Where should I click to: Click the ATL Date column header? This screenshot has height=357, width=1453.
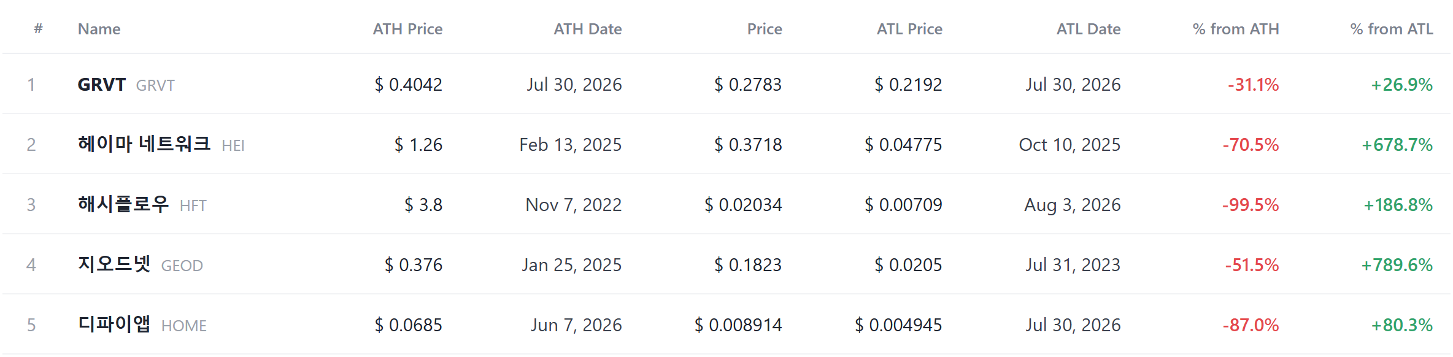[1089, 29]
